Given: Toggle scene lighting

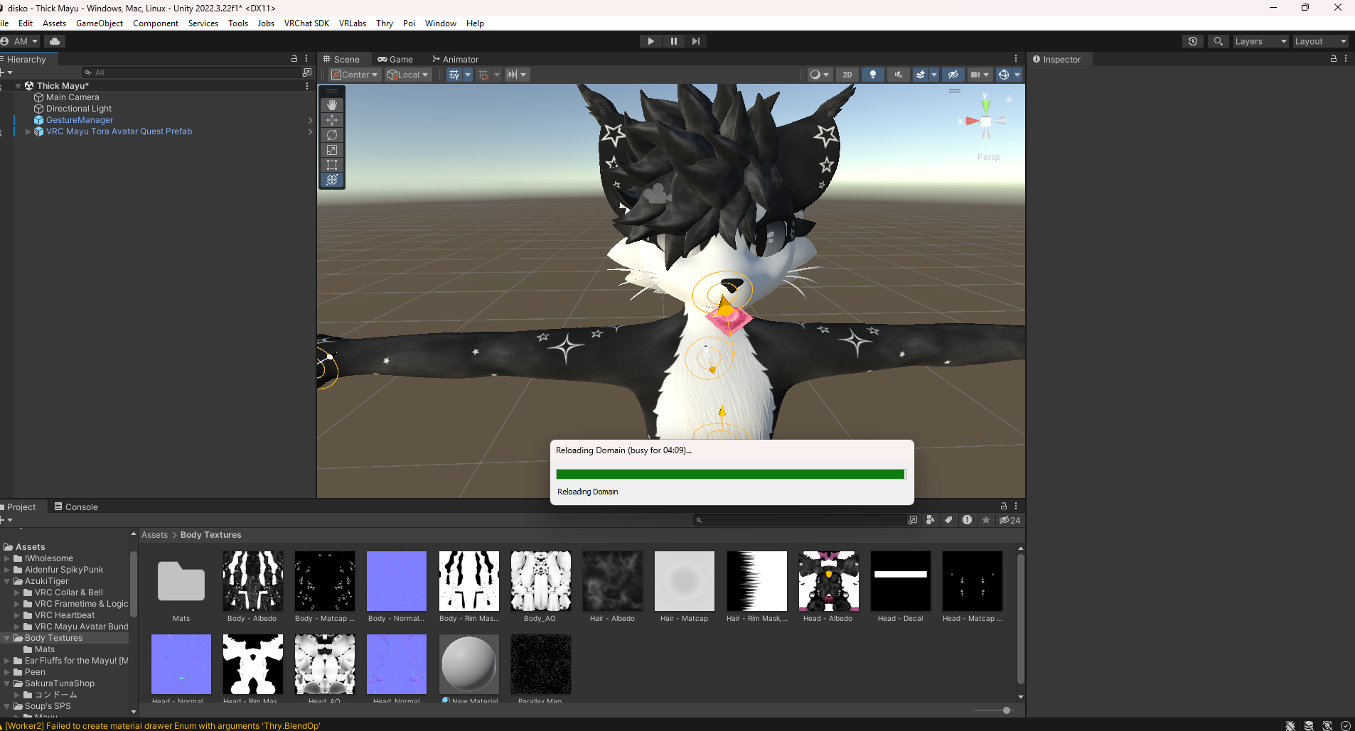Looking at the screenshot, I should pyautogui.click(x=873, y=75).
